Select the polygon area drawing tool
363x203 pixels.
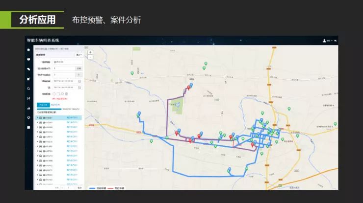[62, 94]
